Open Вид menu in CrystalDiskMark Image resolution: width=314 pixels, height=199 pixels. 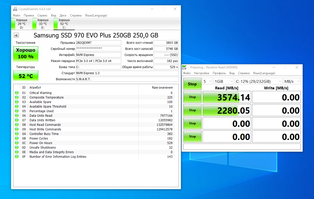point(232,73)
